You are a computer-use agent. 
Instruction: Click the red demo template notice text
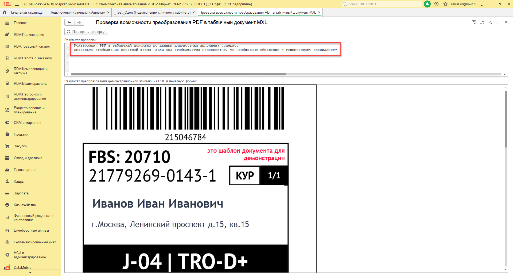(246, 155)
